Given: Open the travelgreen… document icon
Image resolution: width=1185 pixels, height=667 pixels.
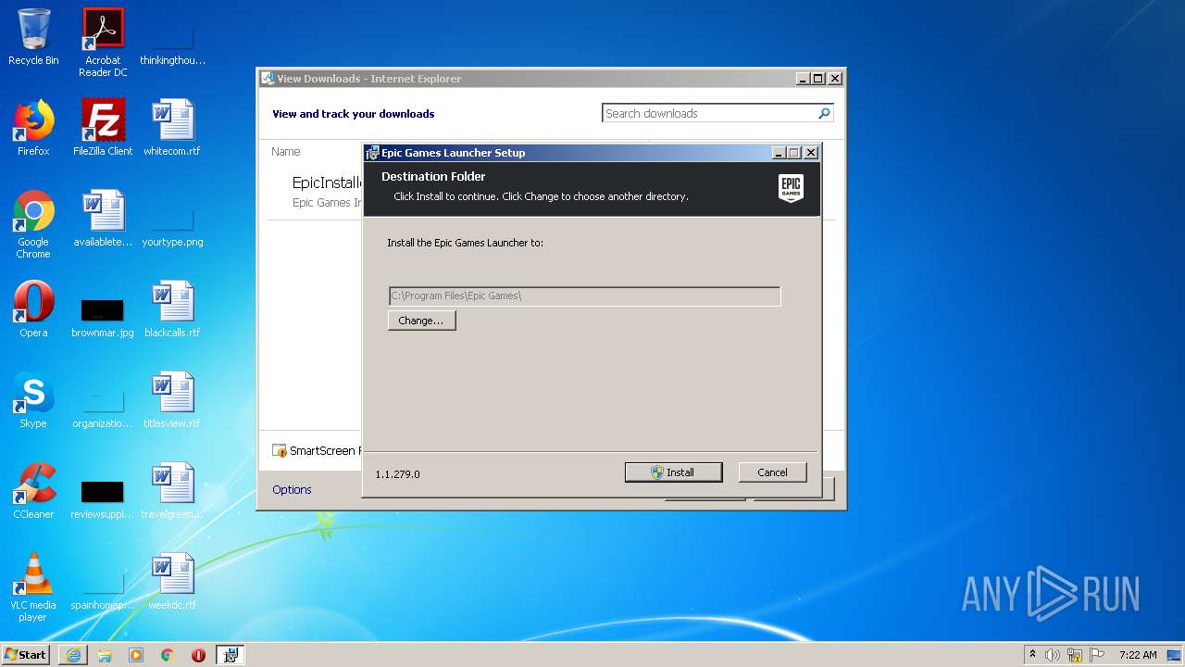Looking at the screenshot, I should click(x=172, y=491).
